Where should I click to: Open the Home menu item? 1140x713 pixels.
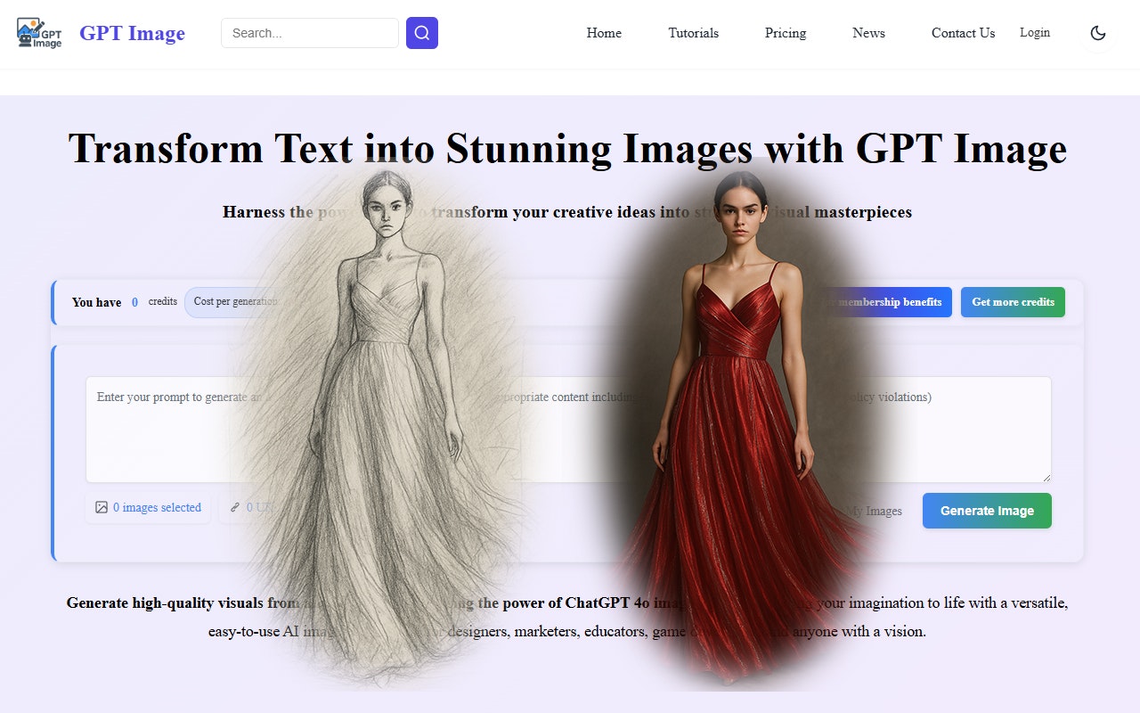(x=604, y=33)
